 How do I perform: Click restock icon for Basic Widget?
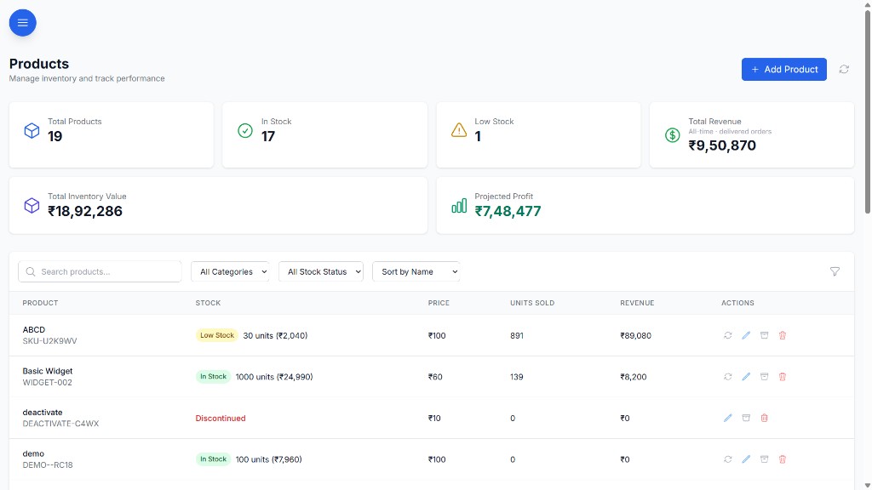[x=727, y=377]
